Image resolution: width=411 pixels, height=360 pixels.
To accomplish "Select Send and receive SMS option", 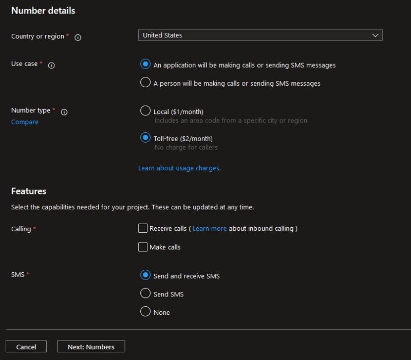I will (145, 275).
